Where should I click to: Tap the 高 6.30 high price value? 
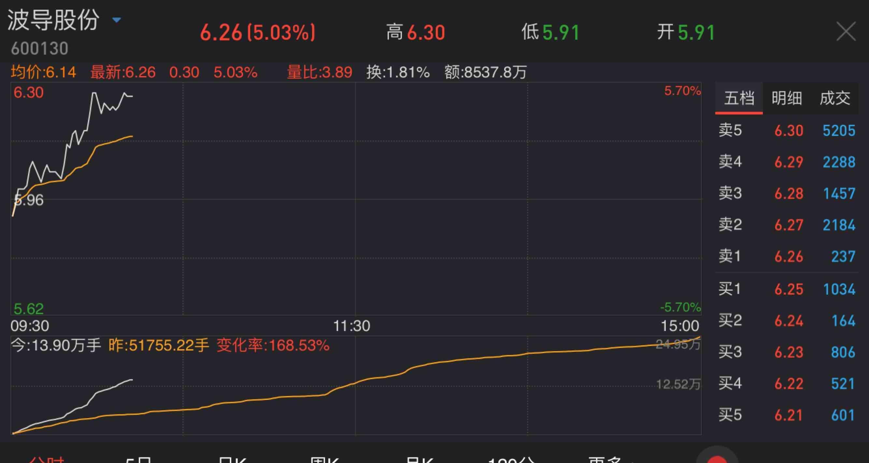(416, 33)
